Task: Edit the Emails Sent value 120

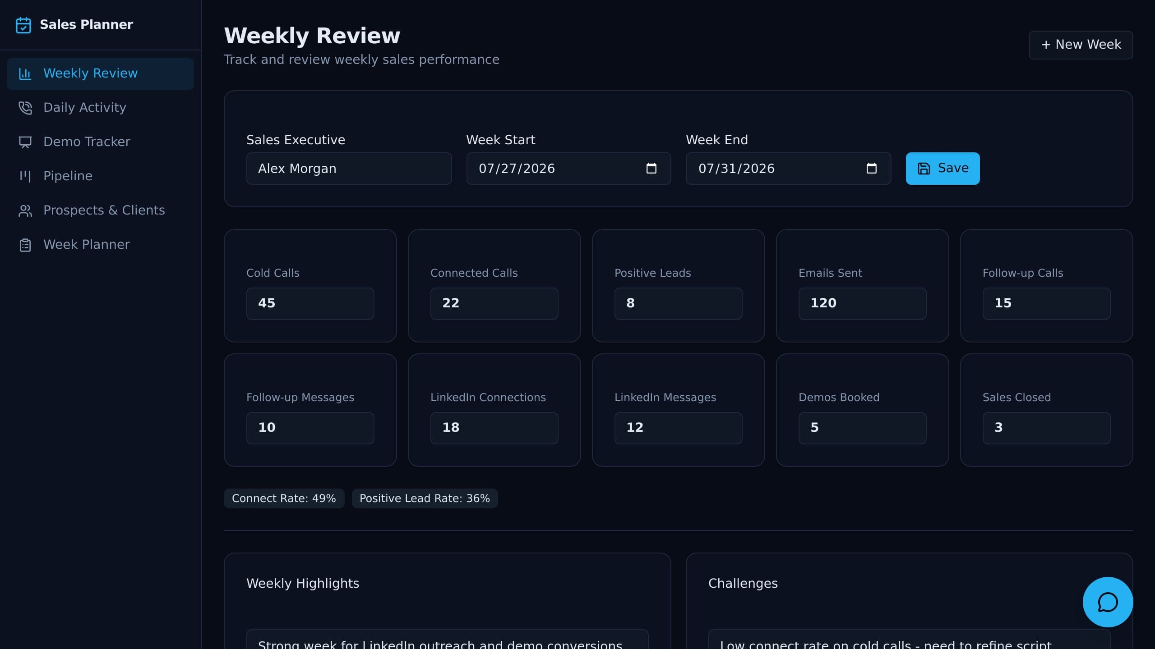Action: coord(862,303)
